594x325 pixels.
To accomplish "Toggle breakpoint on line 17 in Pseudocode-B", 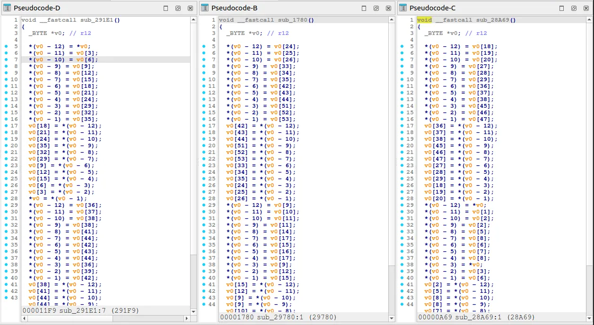I will tap(204, 126).
